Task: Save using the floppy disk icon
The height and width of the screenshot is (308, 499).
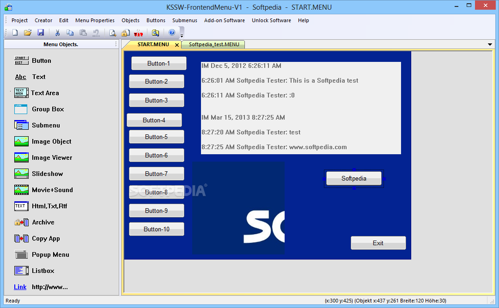Action: (41, 32)
